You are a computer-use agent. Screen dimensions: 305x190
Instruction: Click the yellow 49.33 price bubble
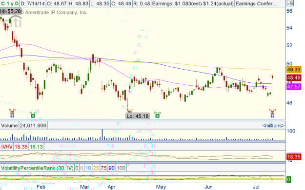click(294, 69)
